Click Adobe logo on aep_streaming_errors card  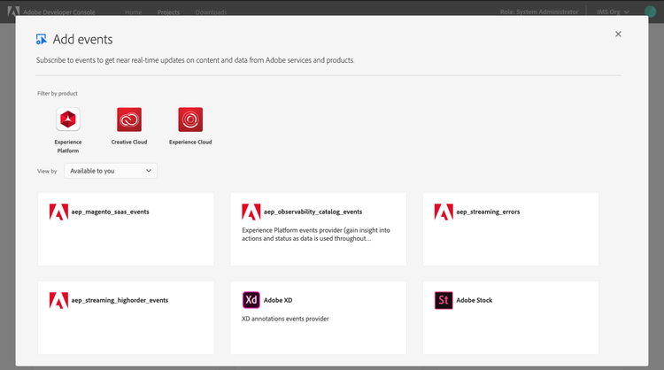(444, 212)
